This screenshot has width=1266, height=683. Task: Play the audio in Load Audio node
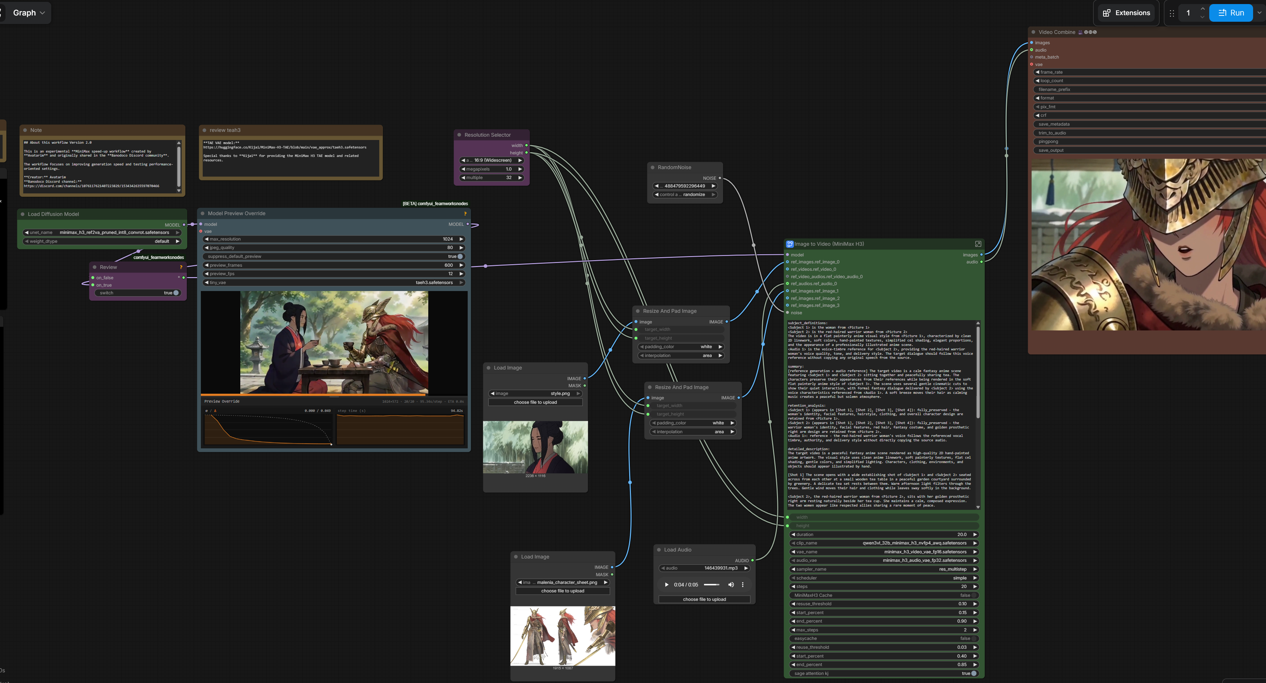click(x=666, y=585)
